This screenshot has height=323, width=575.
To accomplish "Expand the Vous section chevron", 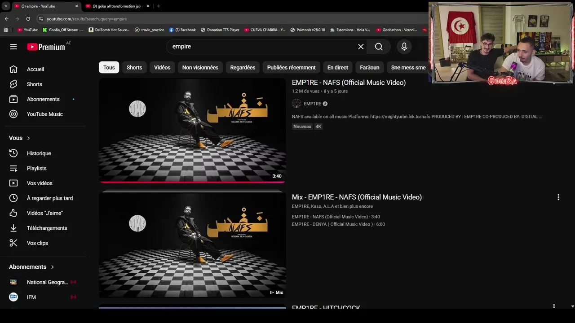I will [28, 138].
